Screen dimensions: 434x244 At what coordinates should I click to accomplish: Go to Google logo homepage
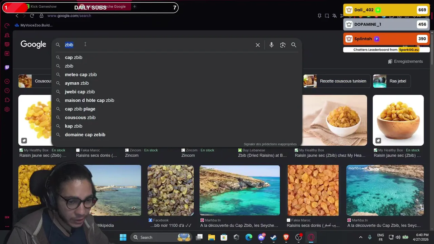[x=33, y=44]
